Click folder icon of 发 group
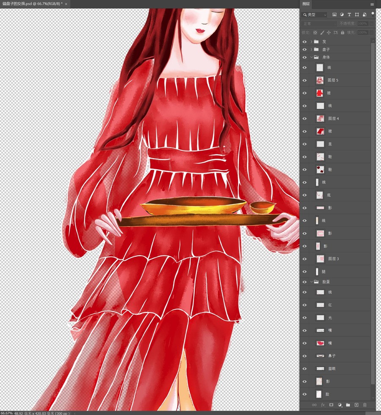Viewport: 381px width, 415px height. coord(316,41)
